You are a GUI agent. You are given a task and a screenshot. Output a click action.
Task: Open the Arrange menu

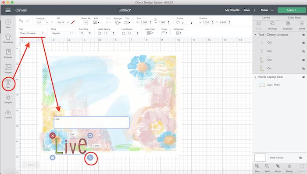point(118,22)
